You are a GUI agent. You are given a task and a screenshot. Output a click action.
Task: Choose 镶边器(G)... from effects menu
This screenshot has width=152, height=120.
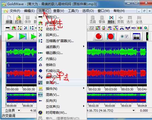coord(62,53)
